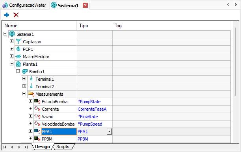Screen dimensions: 241x152
Task: Collapse the Bomba1 node
Action: (x=18, y=71)
